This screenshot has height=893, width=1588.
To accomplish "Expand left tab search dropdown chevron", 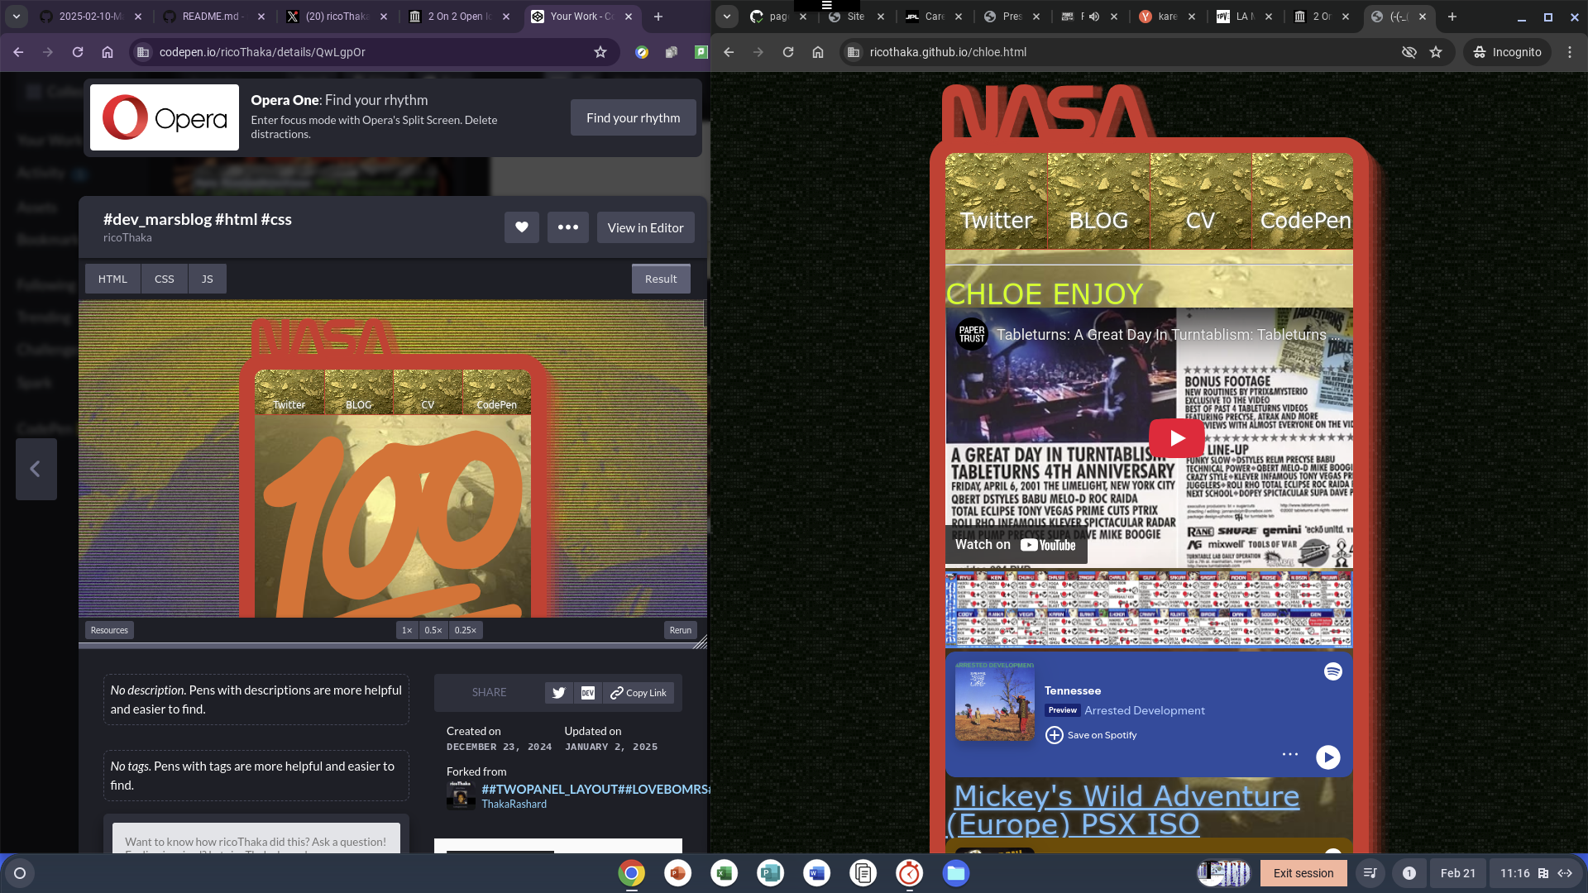I will click(x=17, y=16).
